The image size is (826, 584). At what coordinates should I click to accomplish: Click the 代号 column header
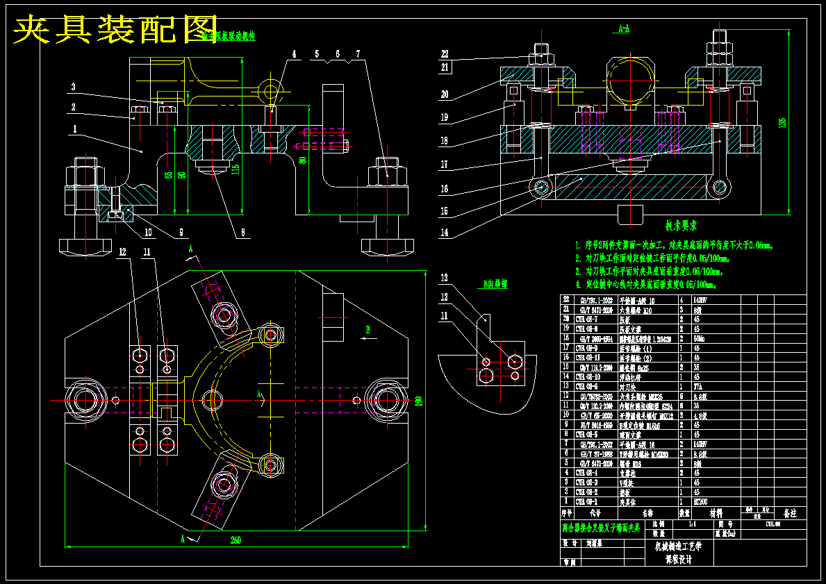(x=595, y=512)
